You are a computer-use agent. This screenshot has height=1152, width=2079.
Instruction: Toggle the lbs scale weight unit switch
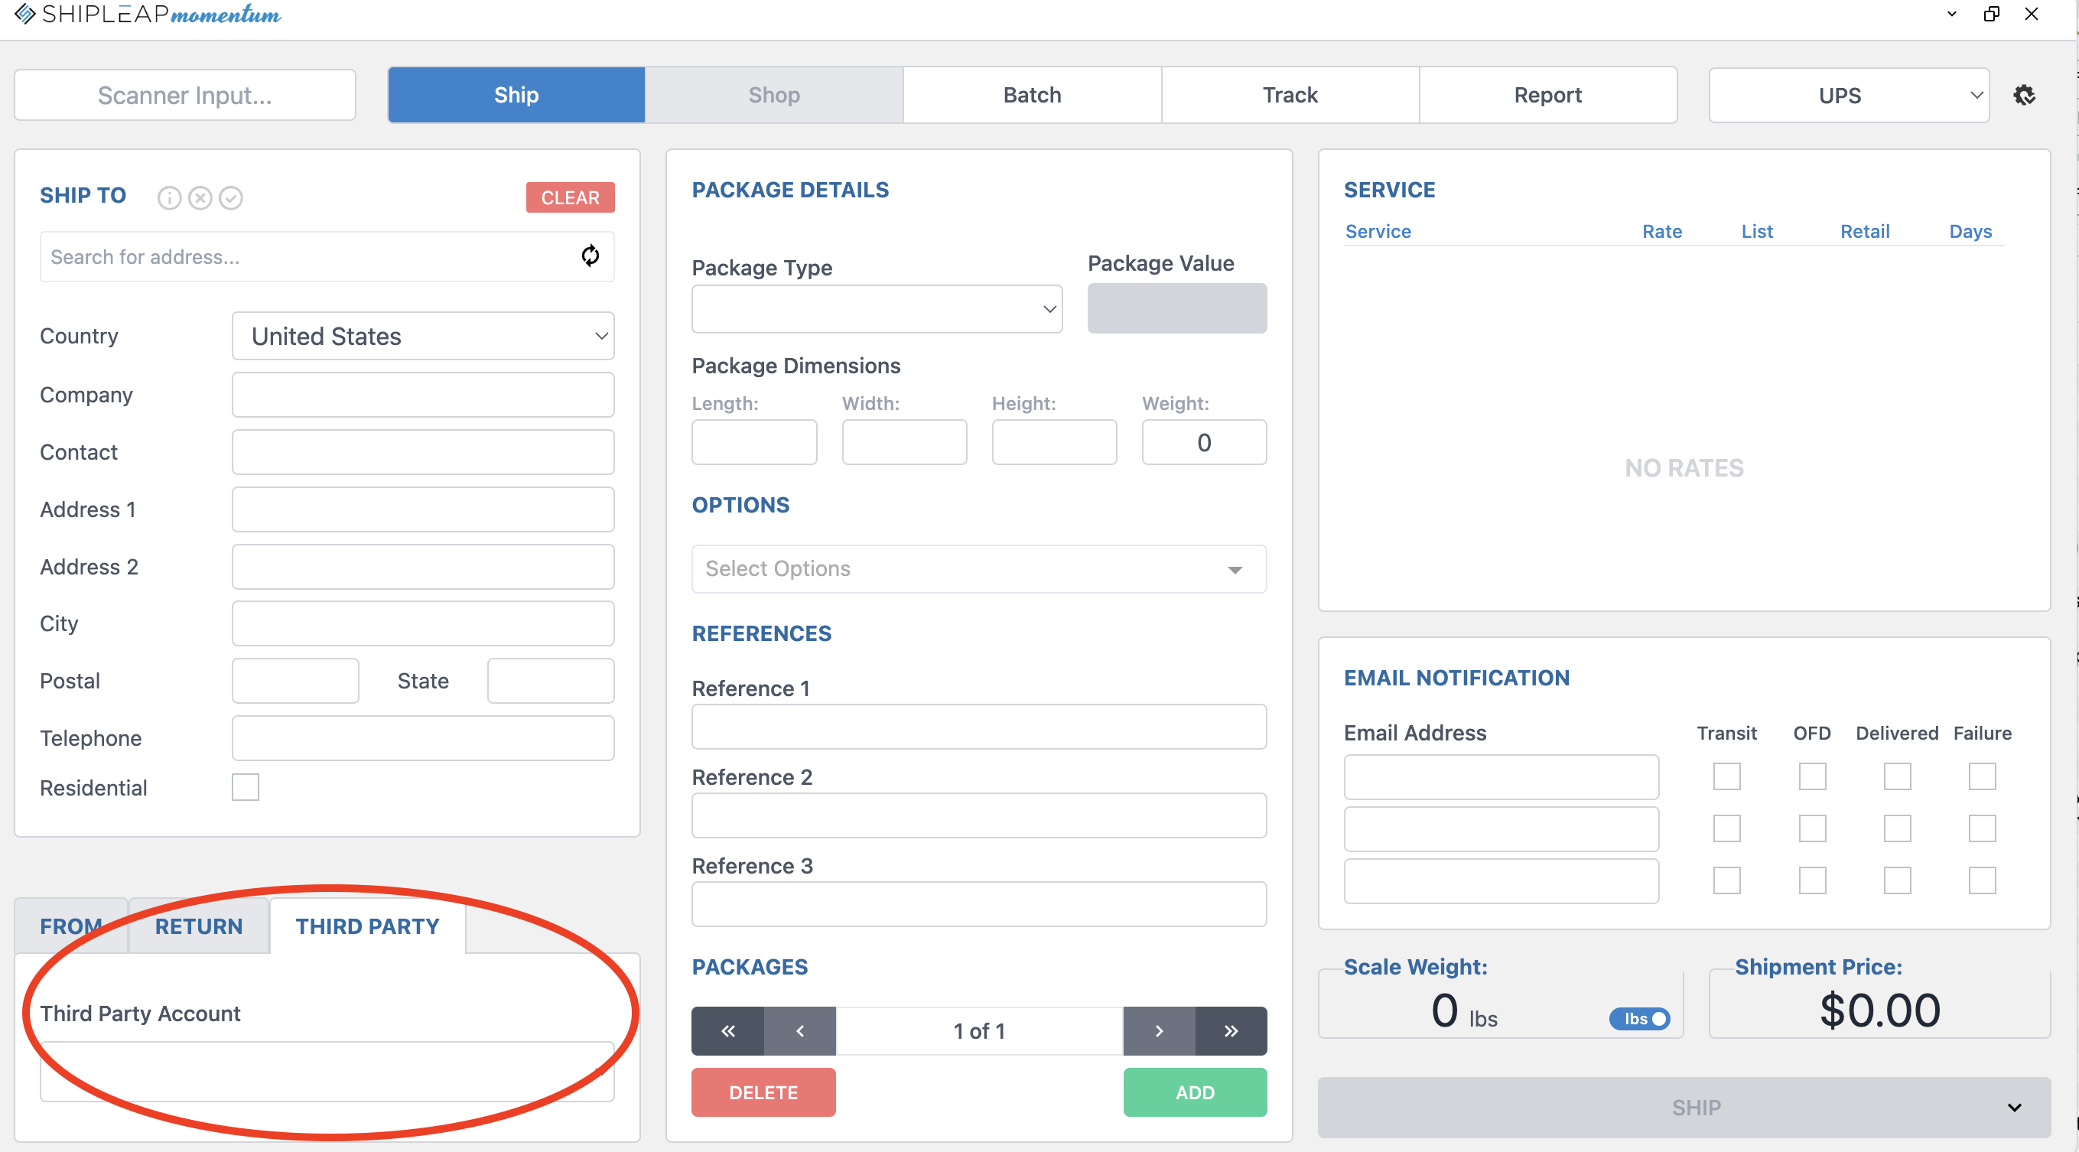1638,1019
